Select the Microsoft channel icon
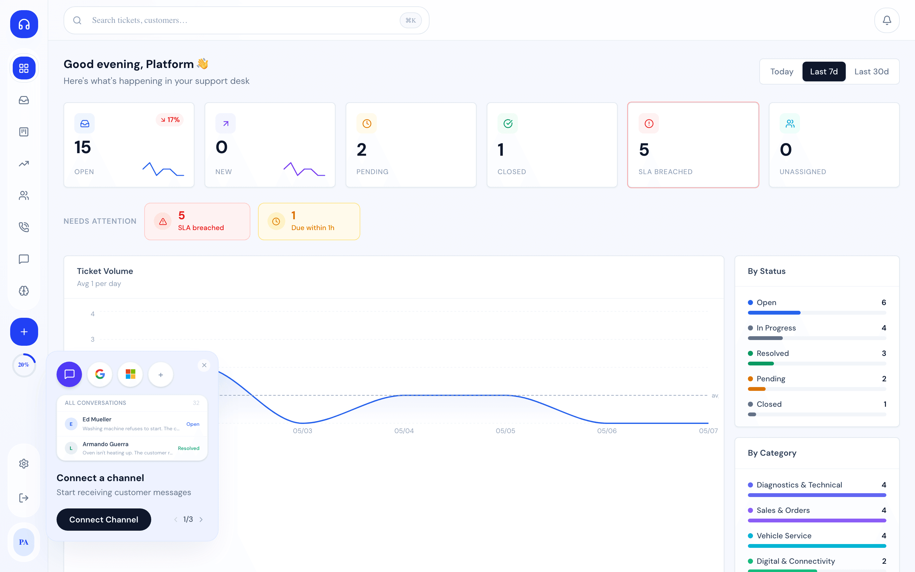 pos(131,374)
